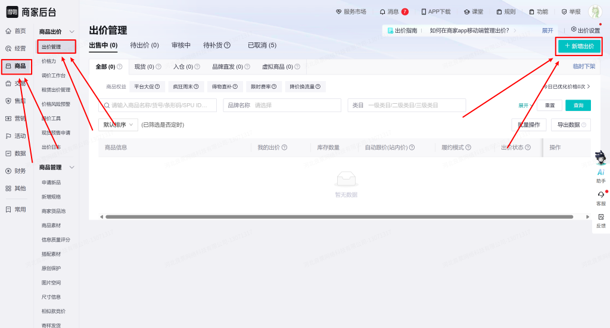Click the scrollbar right arrow
Image resolution: width=610 pixels, height=328 pixels.
587,216
